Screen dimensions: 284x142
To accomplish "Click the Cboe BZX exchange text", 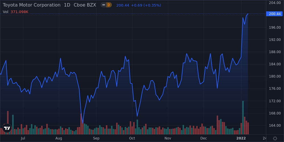I will [x=85, y=5].
